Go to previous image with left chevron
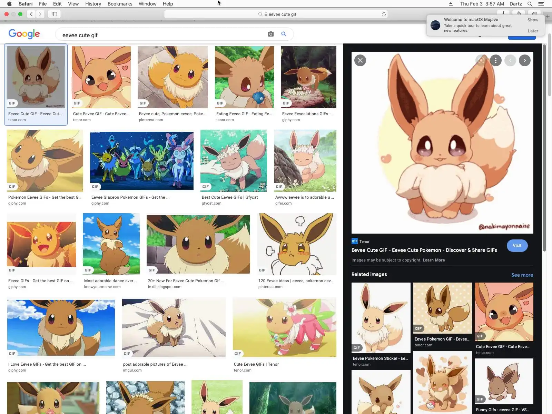The height and width of the screenshot is (414, 552). pyautogui.click(x=510, y=60)
